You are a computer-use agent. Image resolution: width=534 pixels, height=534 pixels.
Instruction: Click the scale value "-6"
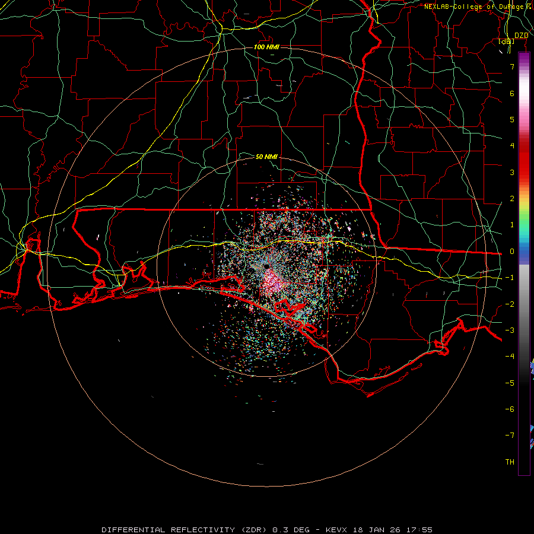[510, 409]
